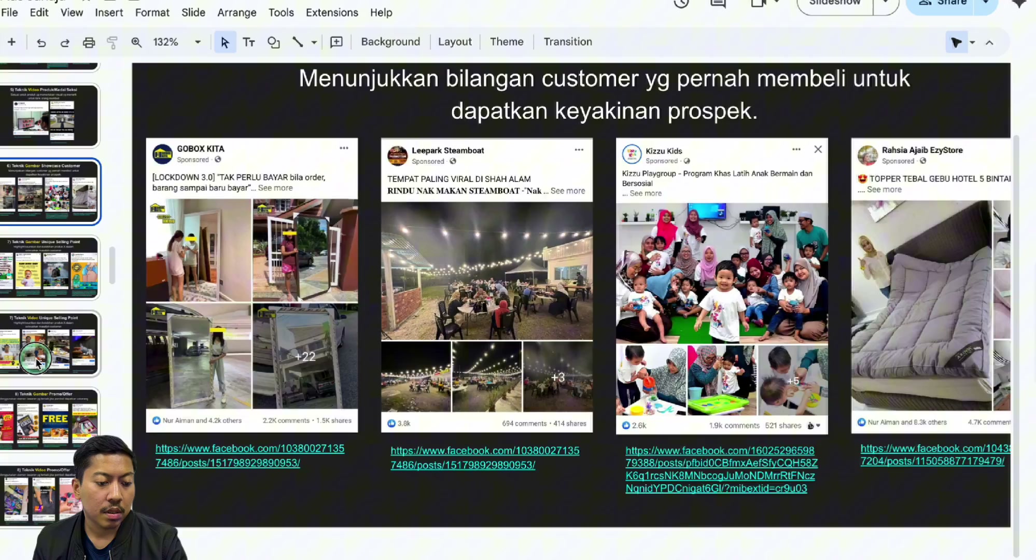Select slide thumbnail Teknik Gambar Unique Selling Point
Screen dimensions: 1036x560
[50, 268]
